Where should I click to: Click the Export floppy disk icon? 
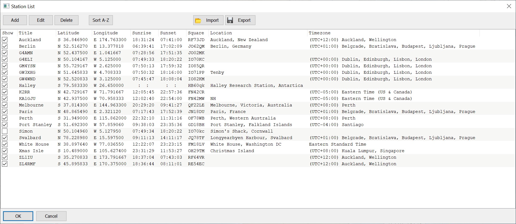[230, 20]
